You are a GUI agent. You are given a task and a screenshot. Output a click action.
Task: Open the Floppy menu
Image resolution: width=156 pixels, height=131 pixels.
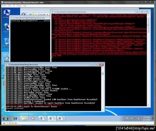click(x=19, y=6)
